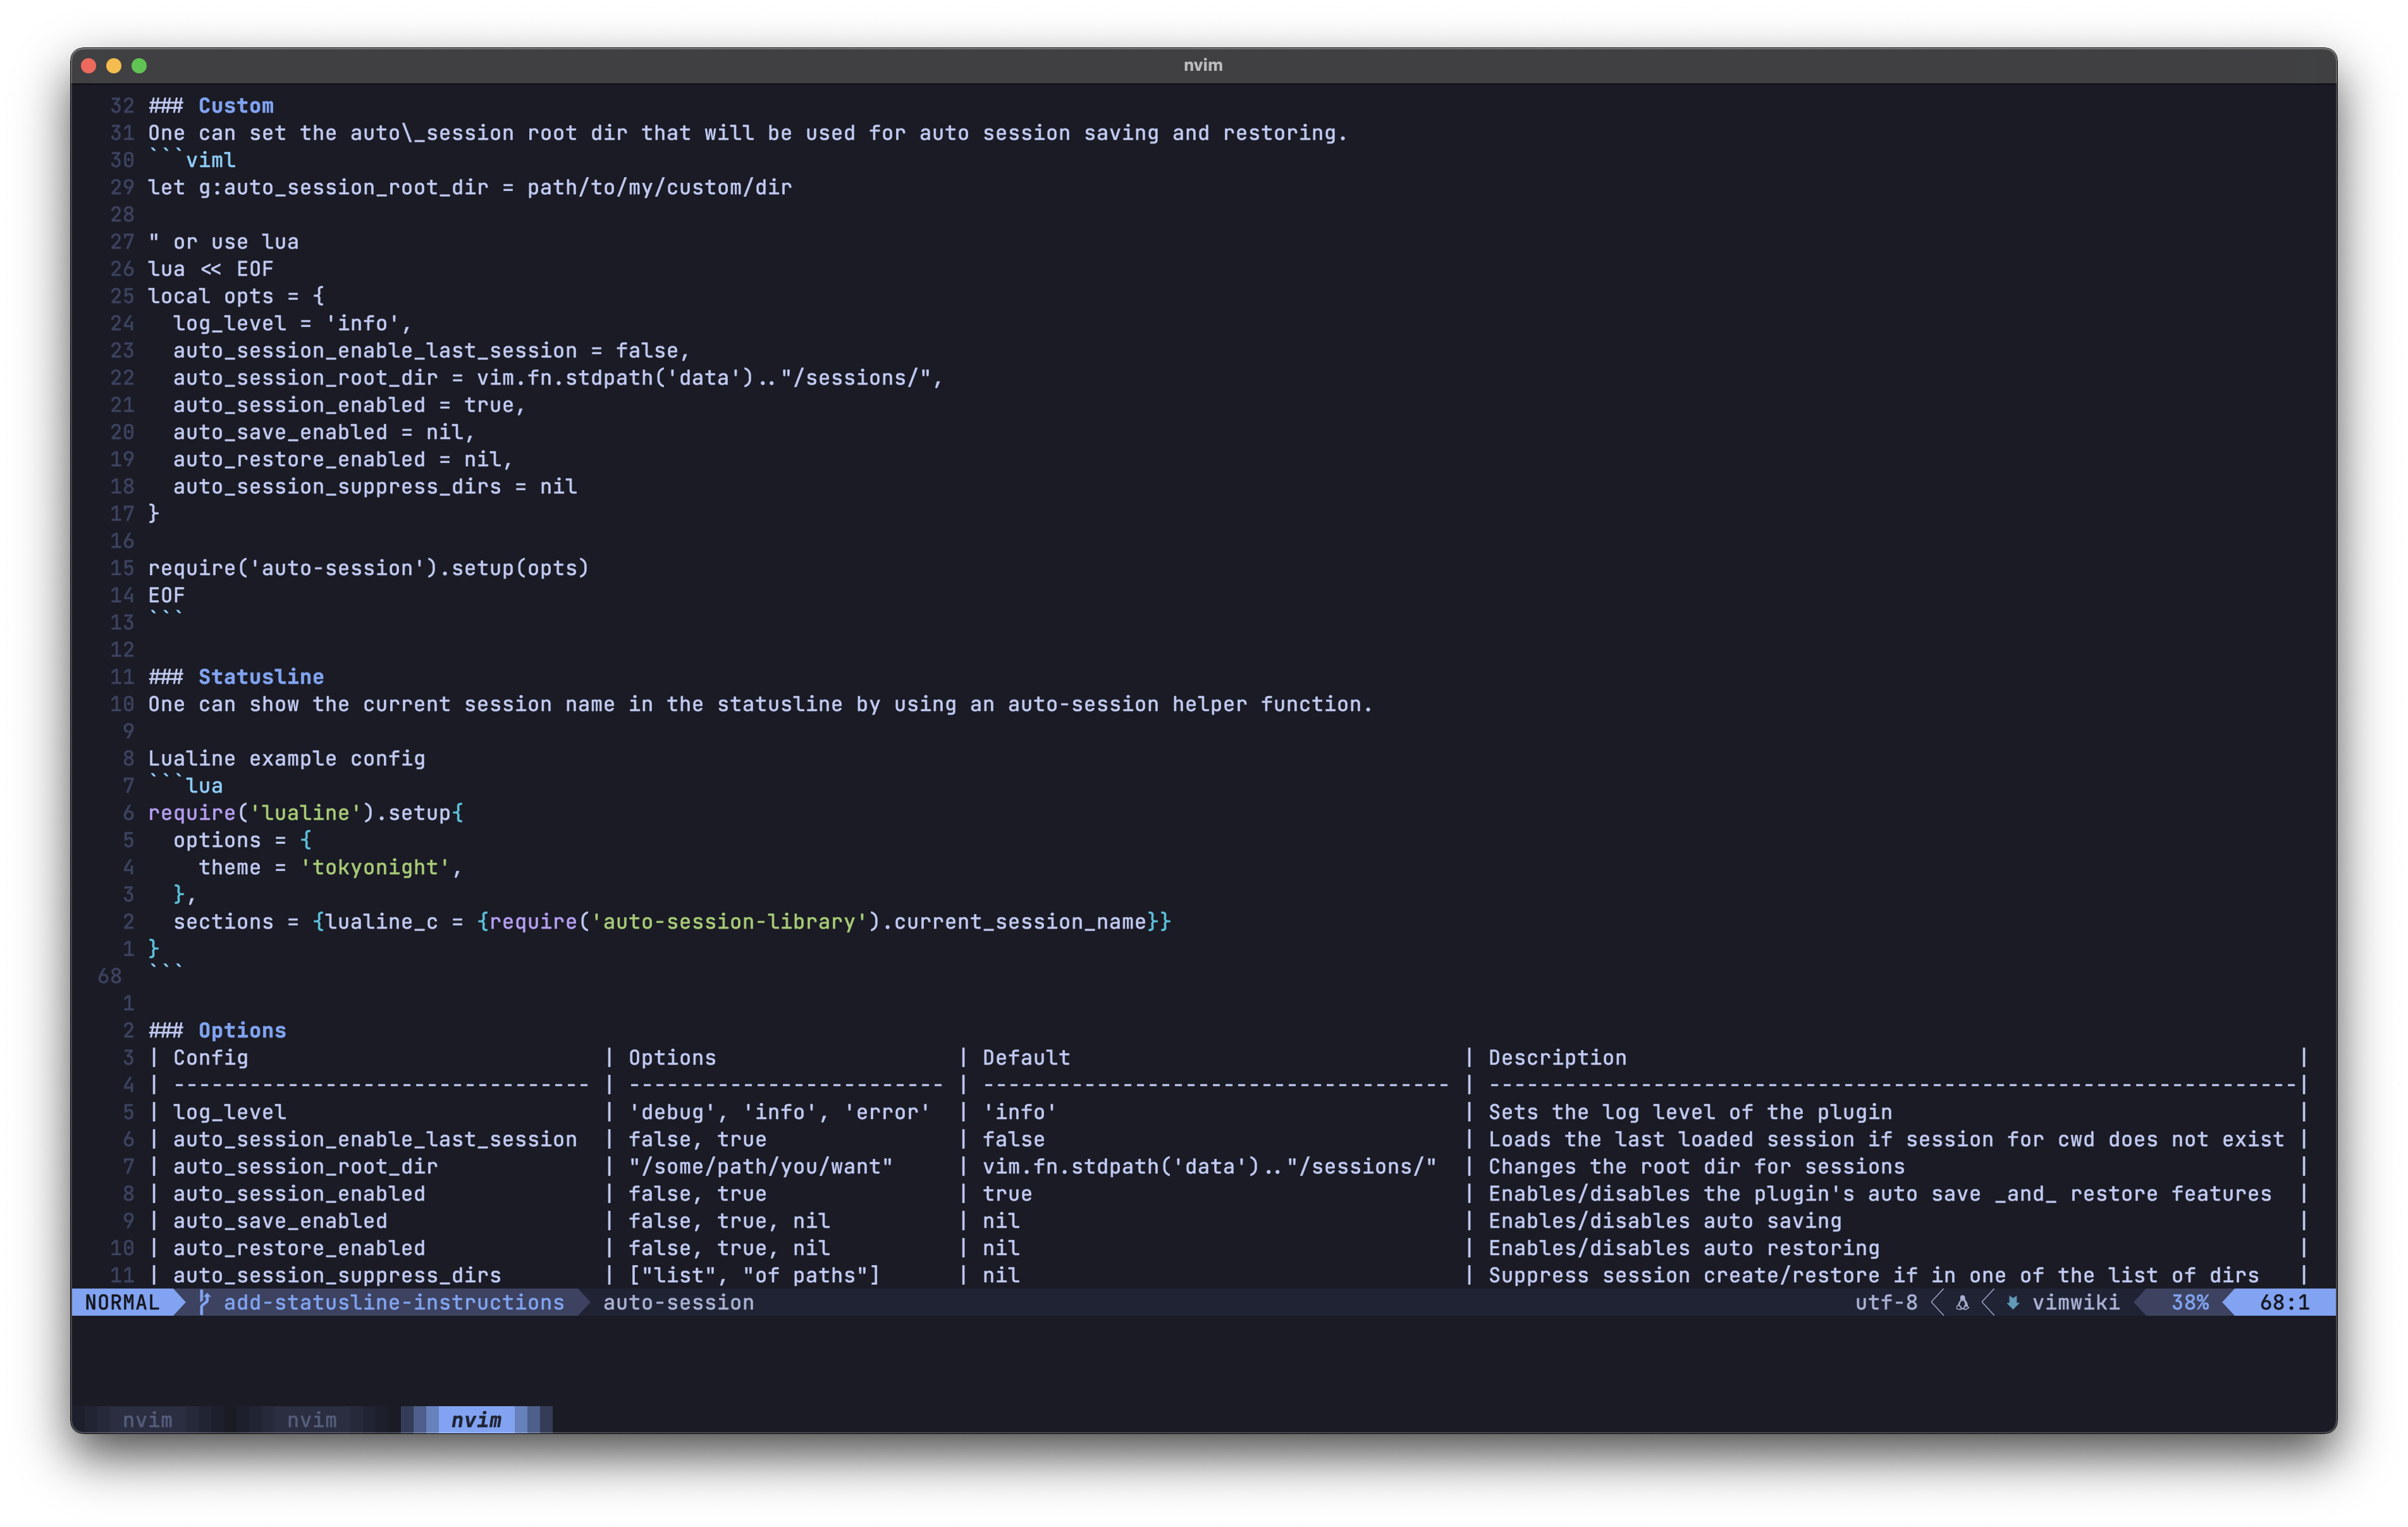This screenshot has height=1527, width=2408.
Task: Click 'auto_session_enable_last_session = false,' line
Action: (x=431, y=350)
